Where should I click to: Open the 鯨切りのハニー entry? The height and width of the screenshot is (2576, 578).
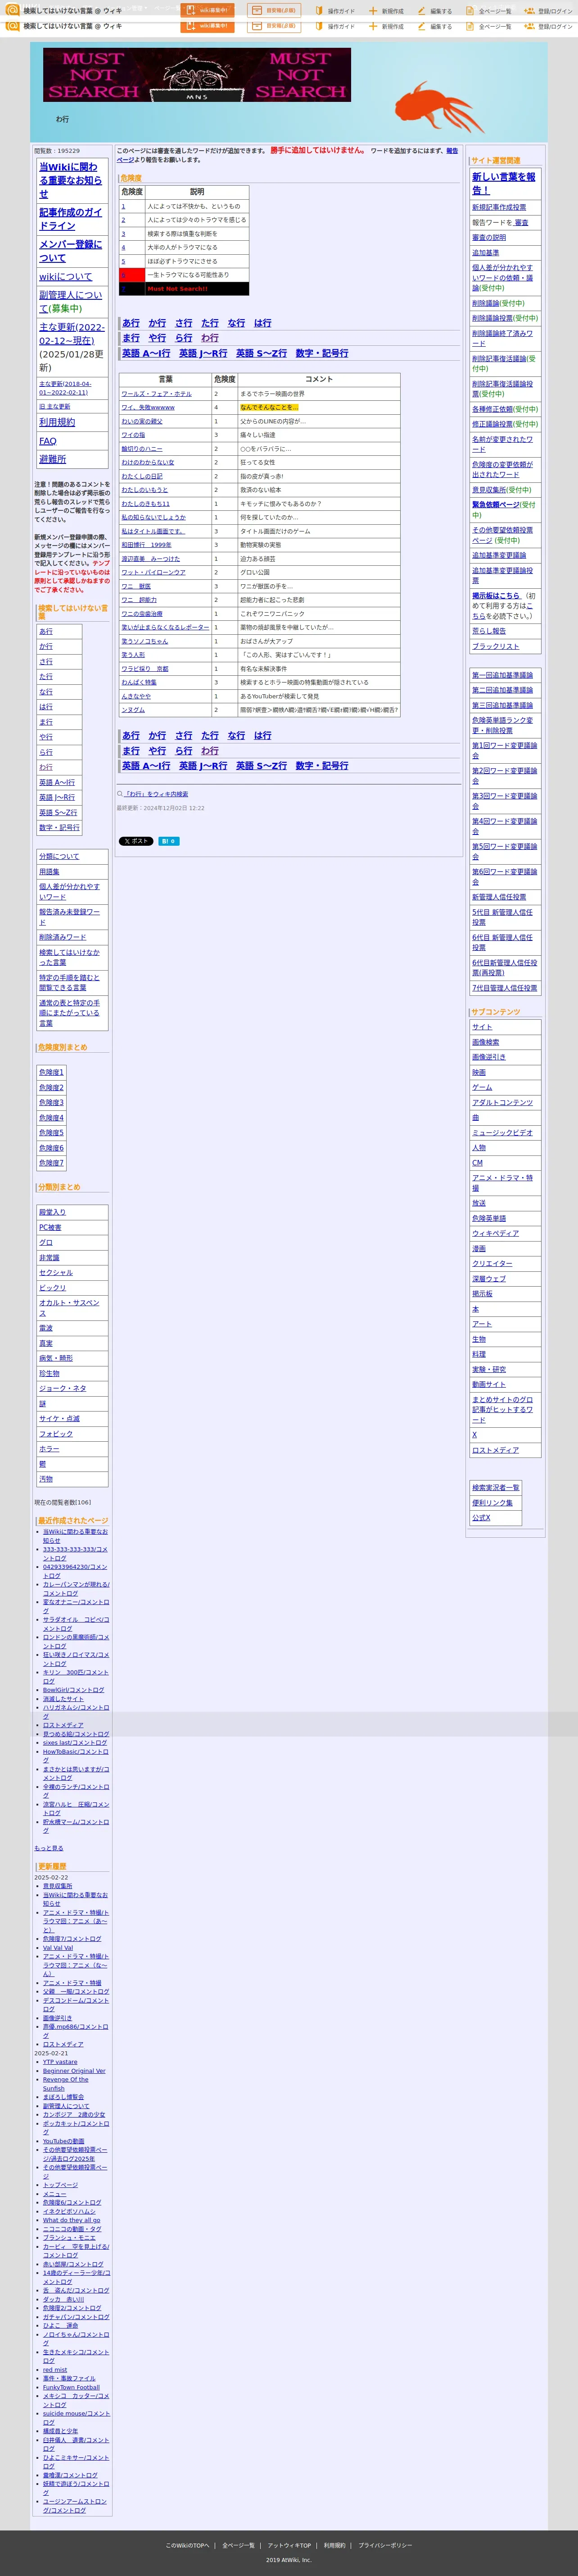[142, 449]
